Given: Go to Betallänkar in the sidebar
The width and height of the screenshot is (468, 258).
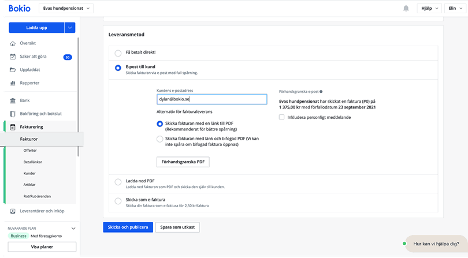Looking at the screenshot, I should click(33, 162).
